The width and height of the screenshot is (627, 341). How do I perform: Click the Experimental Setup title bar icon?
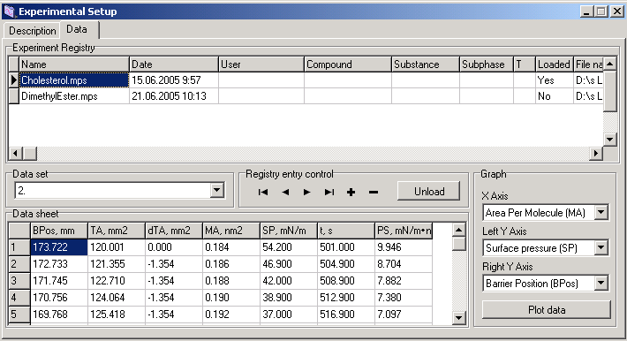[9, 11]
